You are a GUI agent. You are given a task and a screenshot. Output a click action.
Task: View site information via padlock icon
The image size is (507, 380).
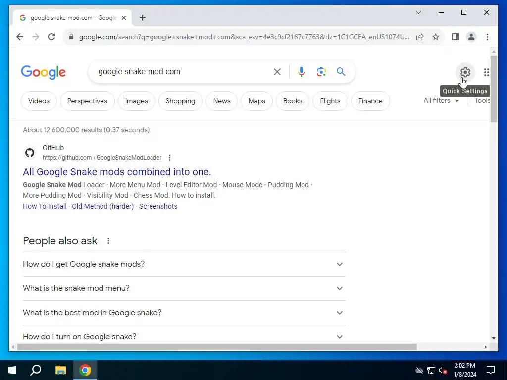[x=71, y=37]
